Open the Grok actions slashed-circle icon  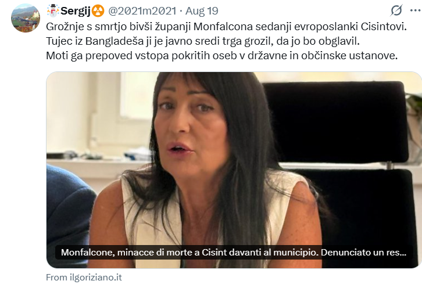[x=396, y=10]
